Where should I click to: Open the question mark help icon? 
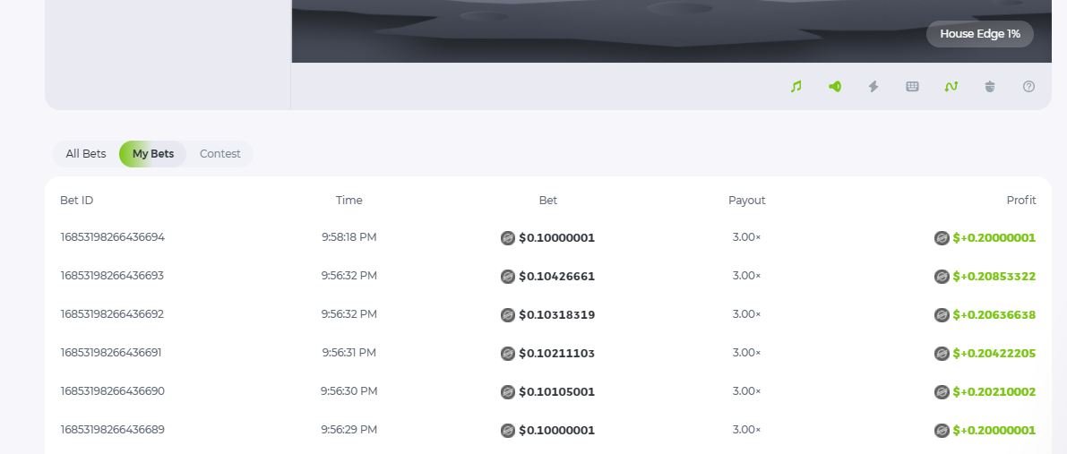(x=1028, y=87)
